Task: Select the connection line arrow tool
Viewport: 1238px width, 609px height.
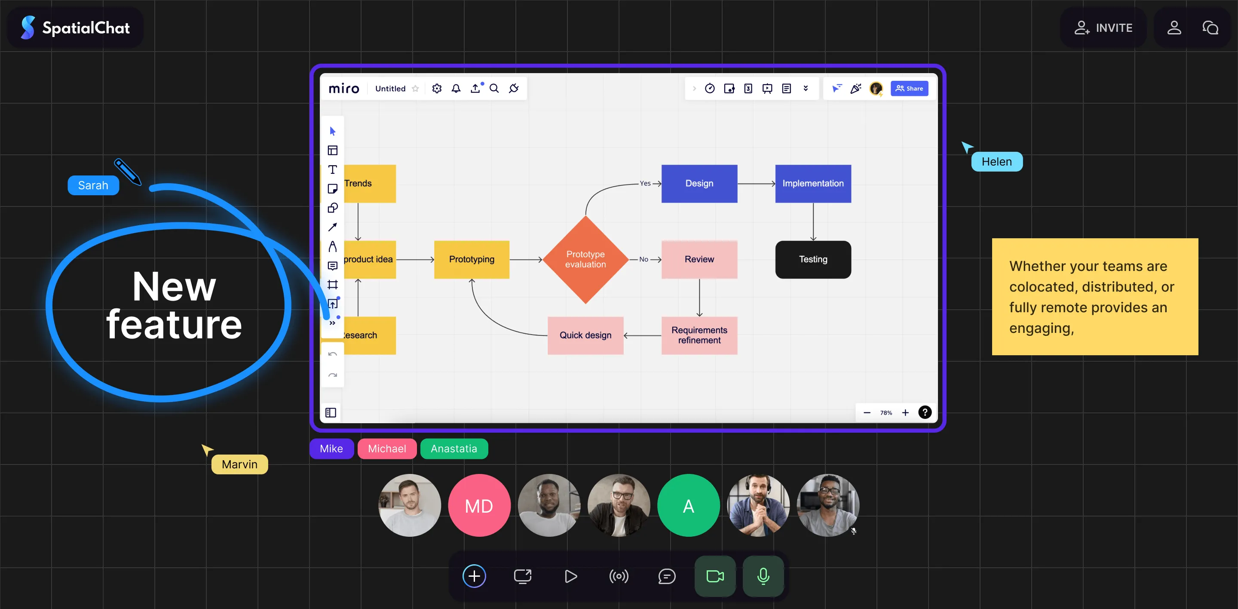Action: tap(332, 227)
